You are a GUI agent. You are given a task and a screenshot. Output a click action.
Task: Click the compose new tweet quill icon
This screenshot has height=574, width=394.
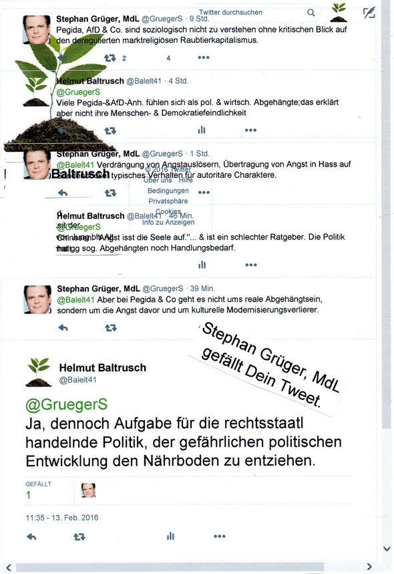point(369,13)
